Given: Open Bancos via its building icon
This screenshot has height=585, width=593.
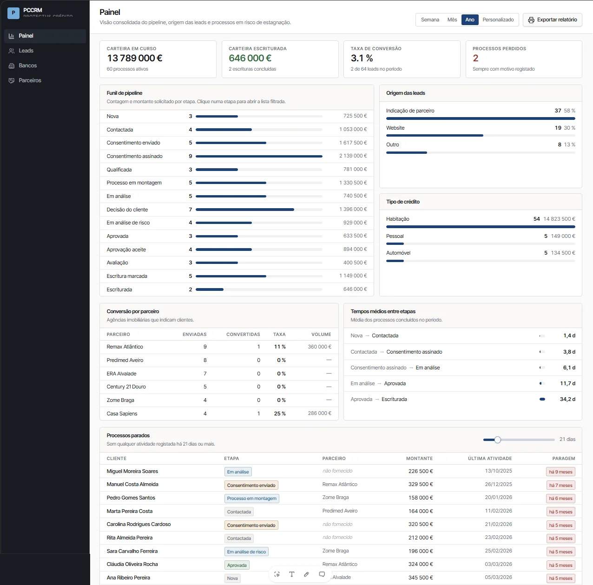Looking at the screenshot, I should click(12, 66).
